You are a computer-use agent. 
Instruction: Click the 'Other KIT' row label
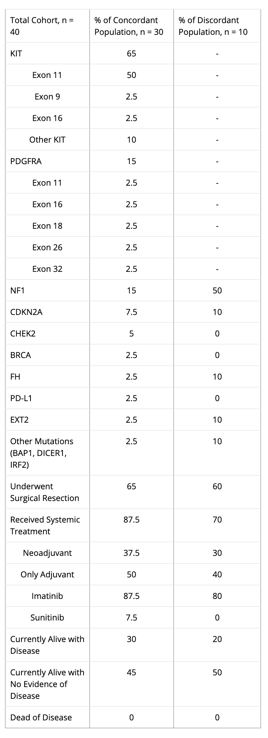tap(47, 140)
